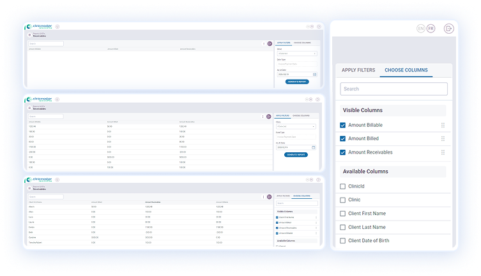This screenshot has height=276, width=481.
Task: Grab the drag handle for Amount Billable
Action: point(443,125)
